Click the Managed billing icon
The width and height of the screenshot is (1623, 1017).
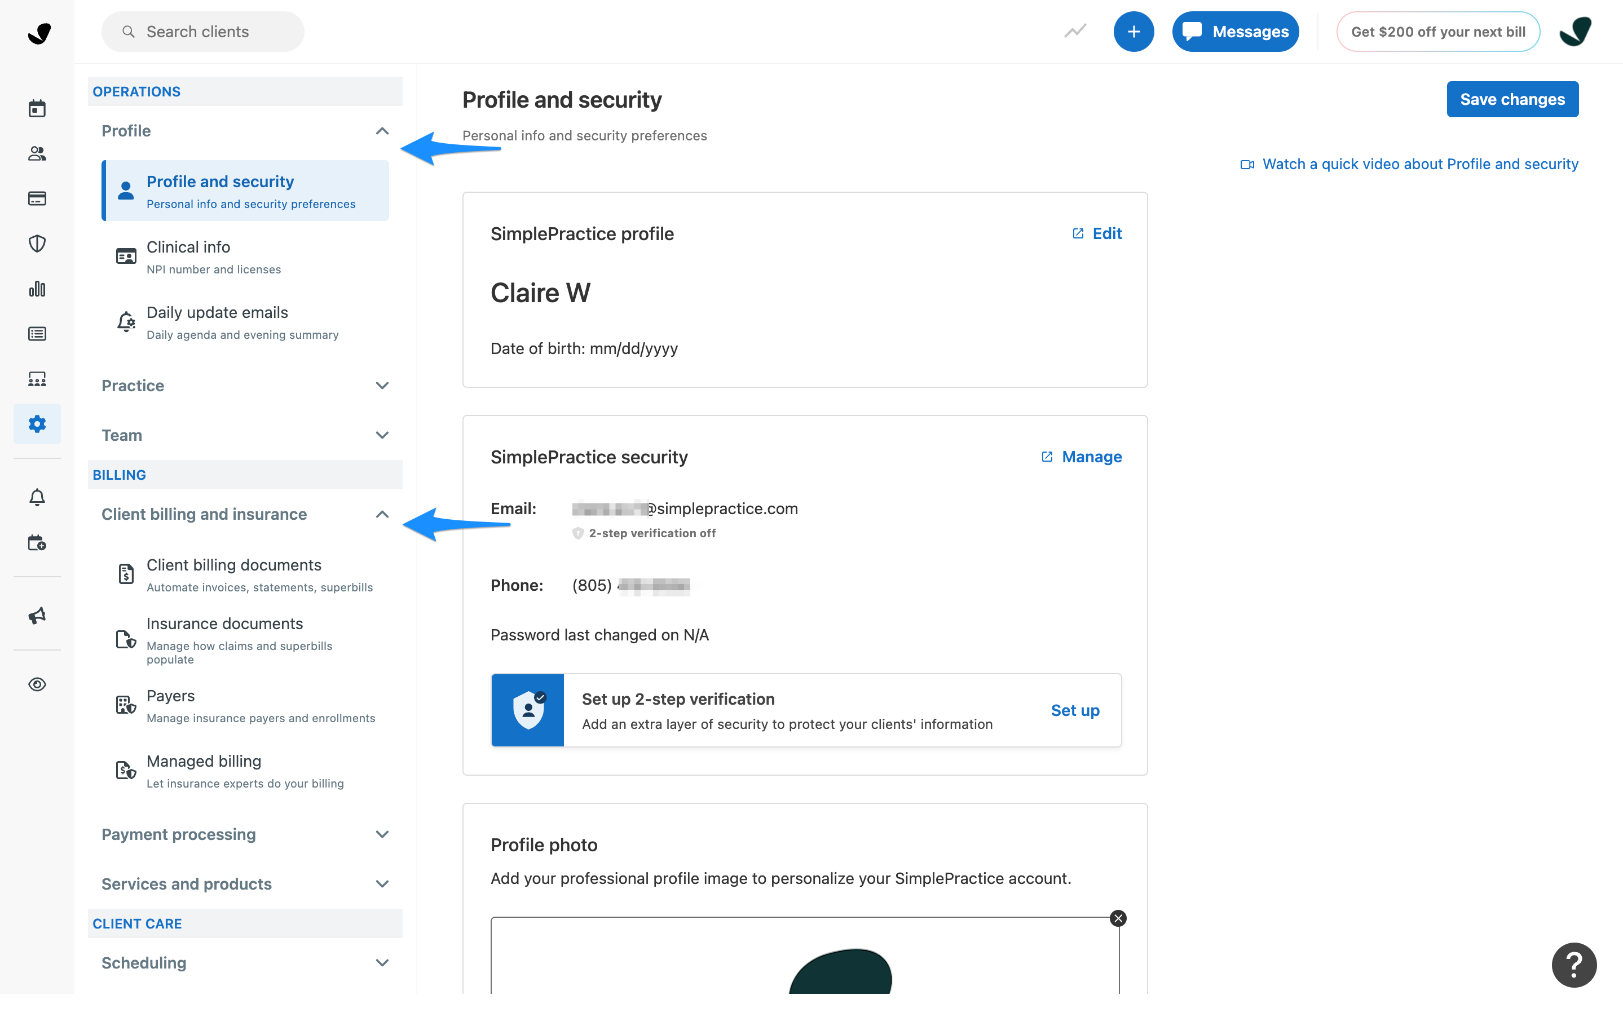point(126,770)
